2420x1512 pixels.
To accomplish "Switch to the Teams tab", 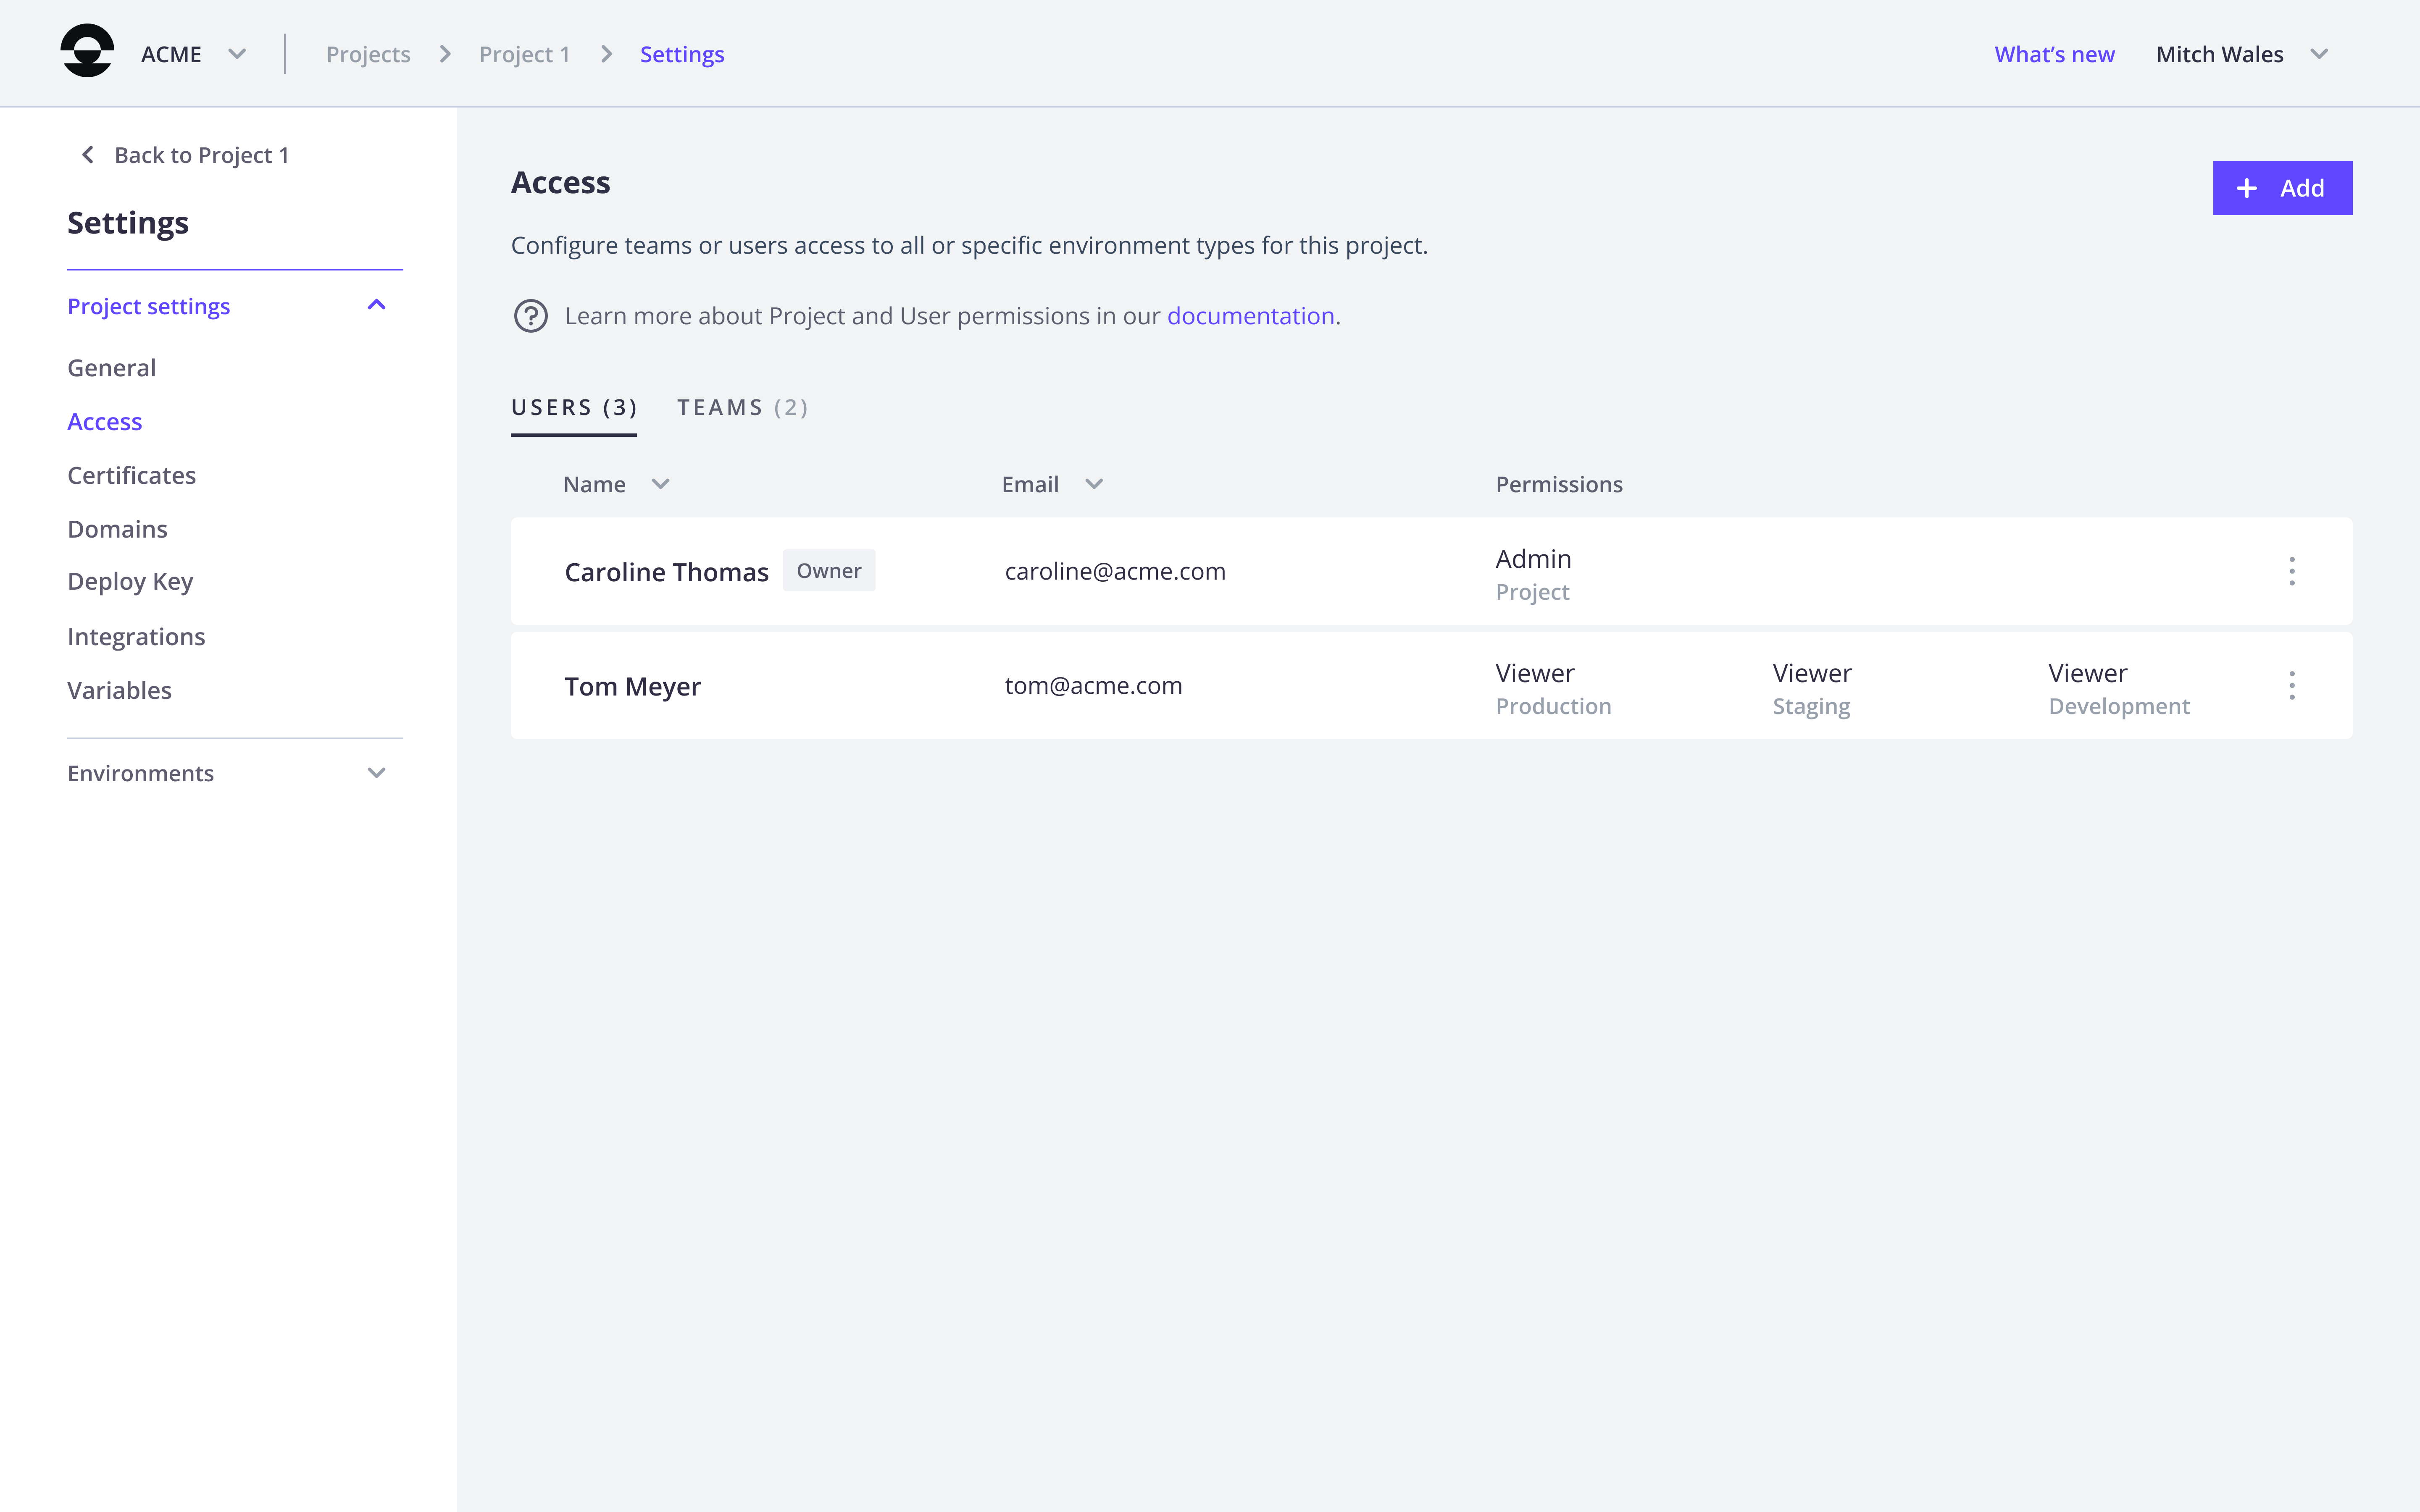I will point(742,407).
